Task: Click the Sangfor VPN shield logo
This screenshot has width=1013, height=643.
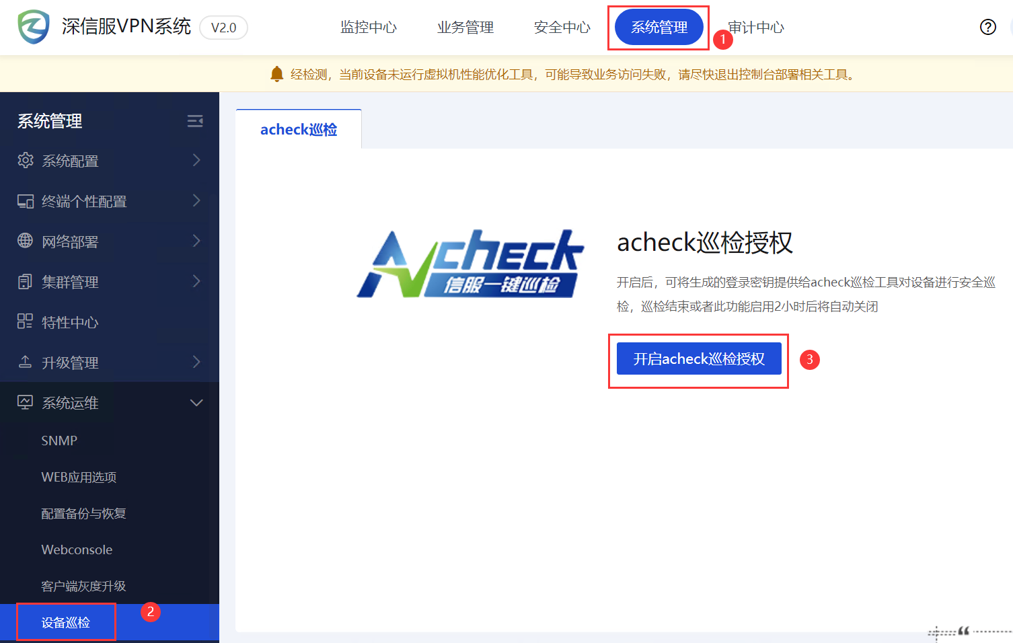Action: 33,27
